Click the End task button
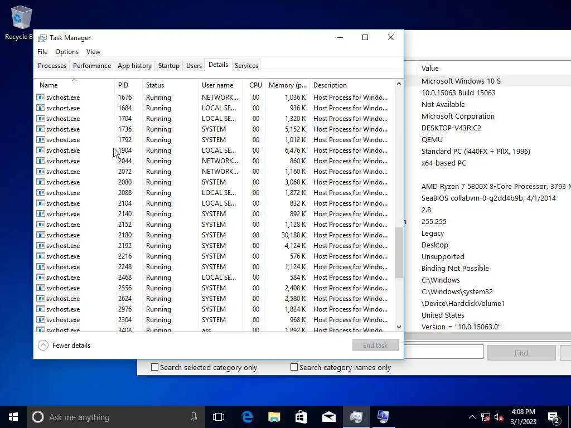Image resolution: width=571 pixels, height=428 pixels. point(375,346)
